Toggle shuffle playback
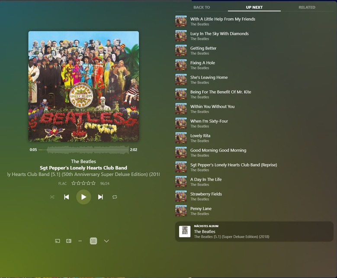 [52, 197]
